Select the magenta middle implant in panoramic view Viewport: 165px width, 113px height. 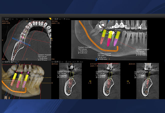tap(108, 42)
